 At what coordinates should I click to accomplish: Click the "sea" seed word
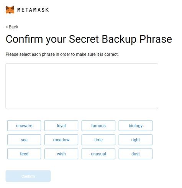click(24, 140)
